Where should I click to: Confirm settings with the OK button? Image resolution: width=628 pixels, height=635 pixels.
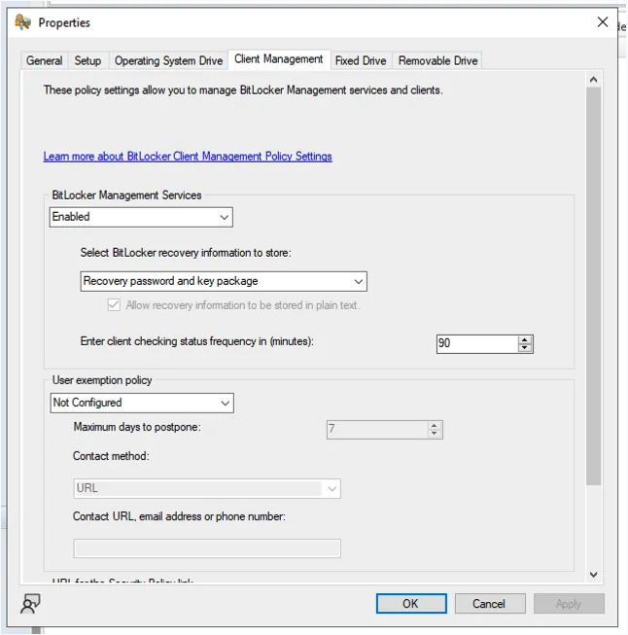[x=411, y=604]
